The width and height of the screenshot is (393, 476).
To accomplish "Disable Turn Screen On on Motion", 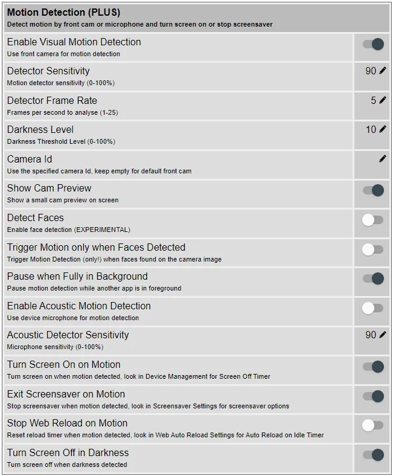I will tap(373, 367).
